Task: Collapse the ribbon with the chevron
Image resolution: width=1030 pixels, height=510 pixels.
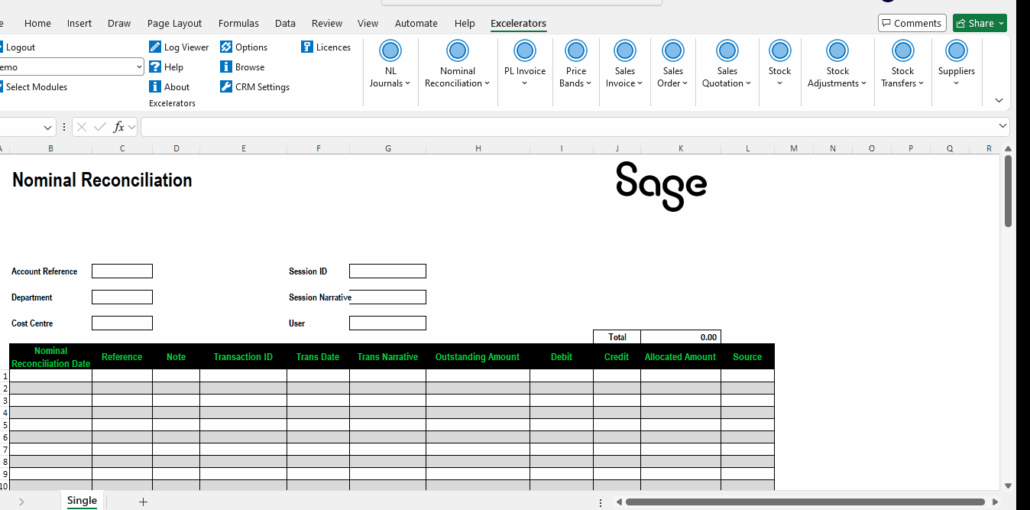Action: click(x=999, y=101)
